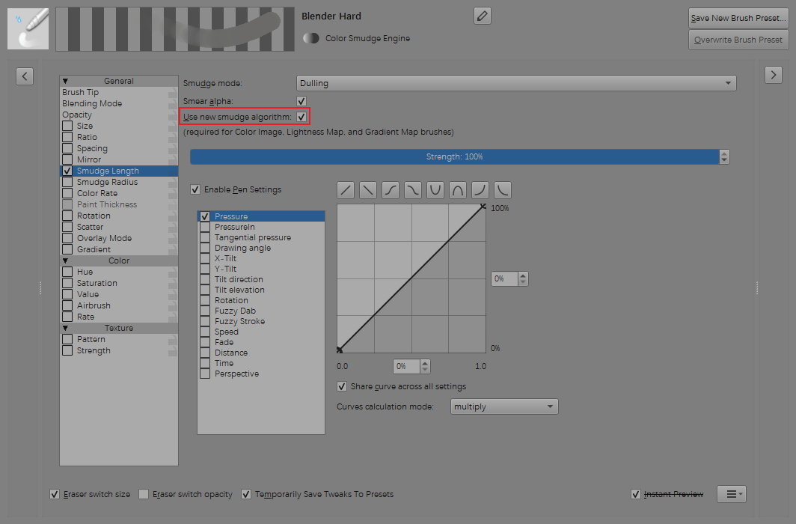Select the Perspective sensor

(261, 374)
